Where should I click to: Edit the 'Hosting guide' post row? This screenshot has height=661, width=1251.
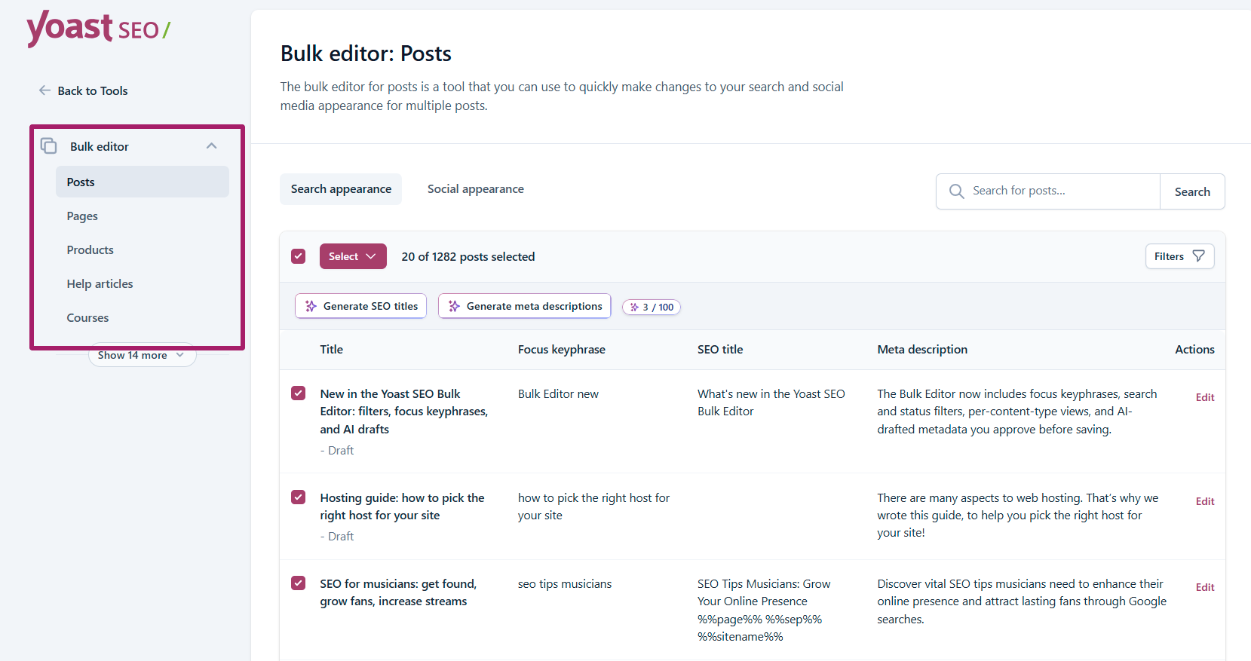point(1205,501)
